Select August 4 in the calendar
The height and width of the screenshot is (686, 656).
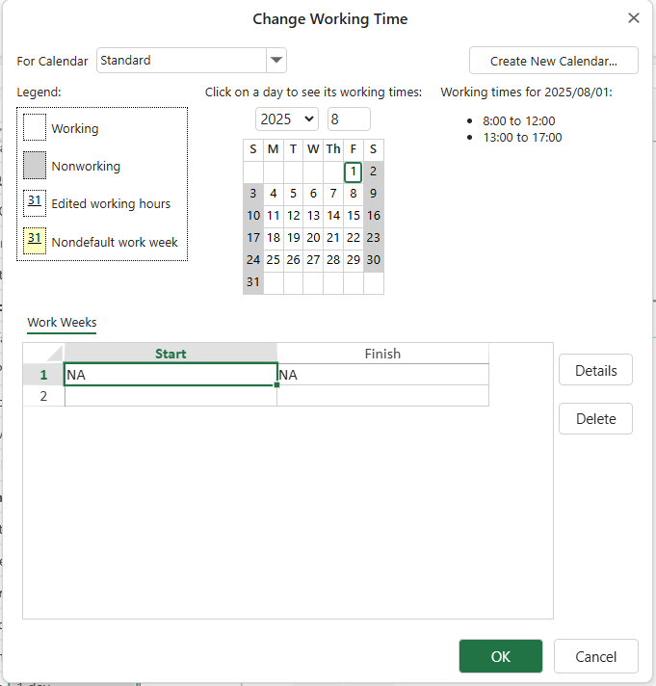coord(274,194)
